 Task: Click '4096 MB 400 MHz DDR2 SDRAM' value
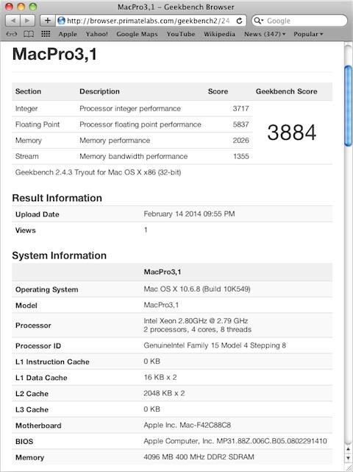click(199, 457)
